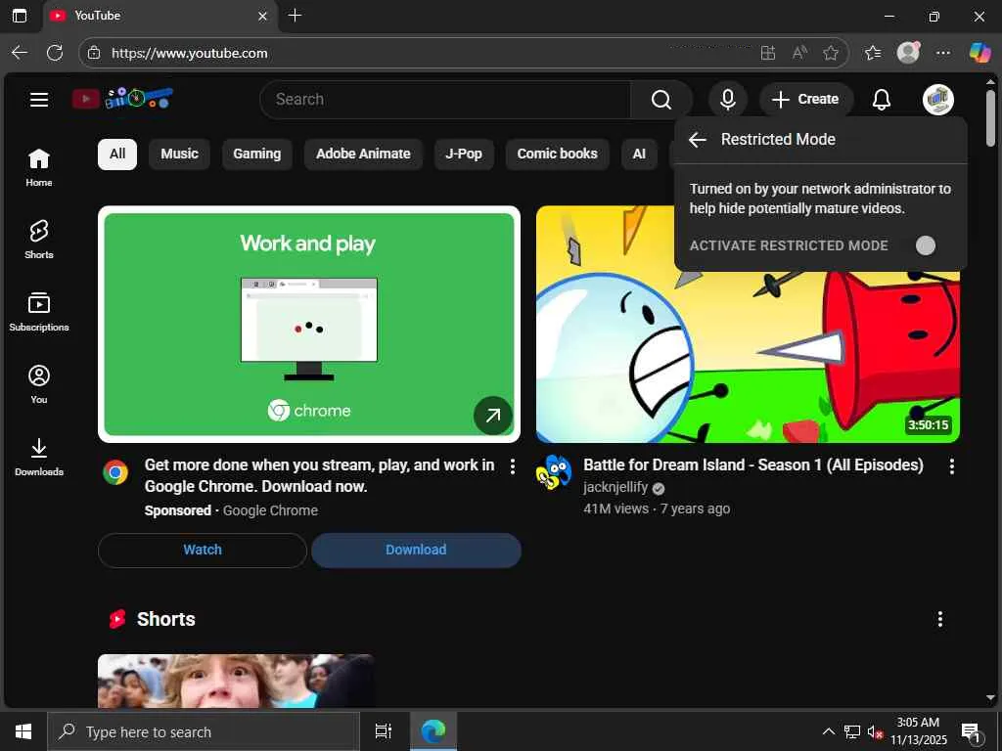The width and height of the screenshot is (1002, 751).
Task: Select the AI filter chip
Action: tap(639, 154)
